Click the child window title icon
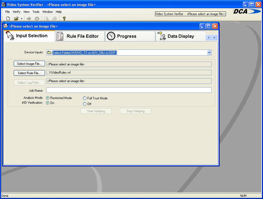 click(6, 26)
